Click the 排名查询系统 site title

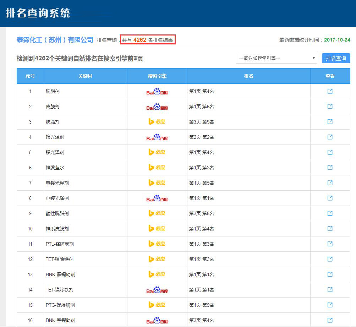coord(38,13)
